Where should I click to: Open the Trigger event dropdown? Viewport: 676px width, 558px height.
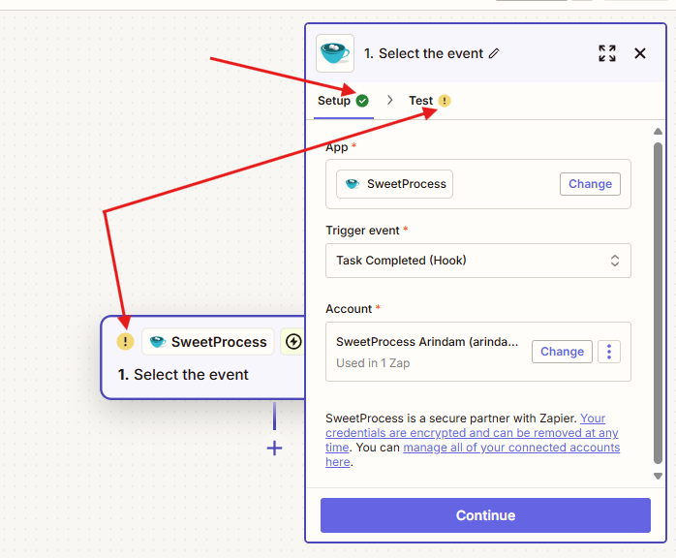click(x=478, y=261)
